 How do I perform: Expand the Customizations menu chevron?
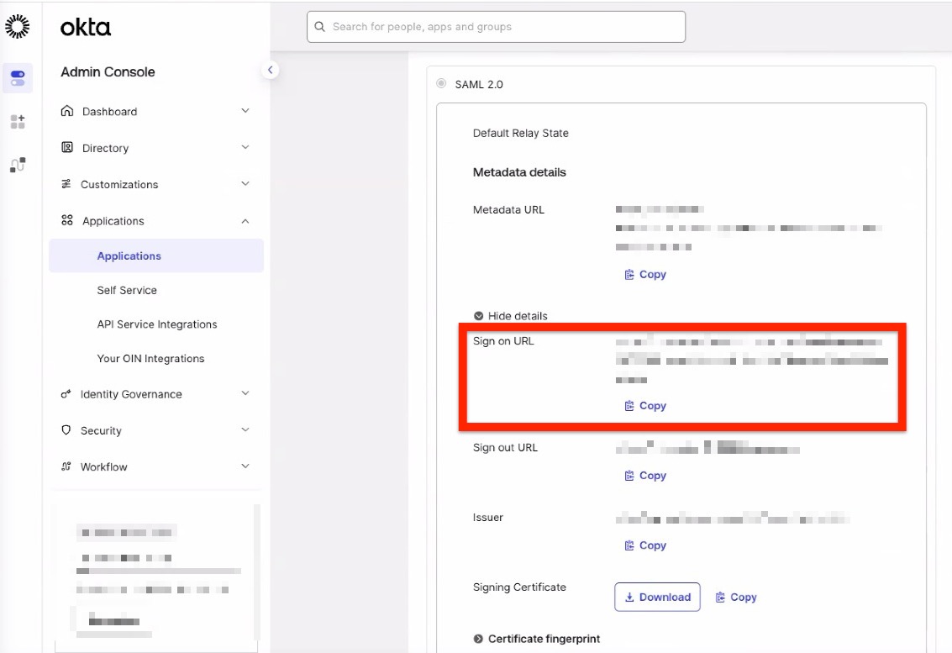(x=245, y=183)
